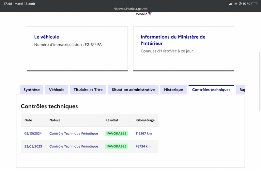Viewport: 261px width, 171px height.
Task: Click the Connues d'HistoVec à ce jour text
Action: 167,51
